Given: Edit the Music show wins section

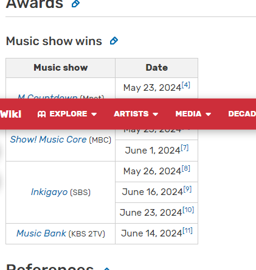Looking at the screenshot, I should point(114,41).
